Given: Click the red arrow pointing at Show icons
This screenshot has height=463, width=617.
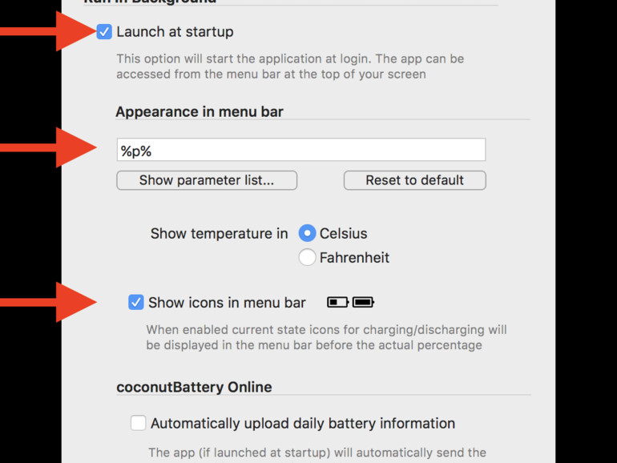Looking at the screenshot, I should pos(48,302).
